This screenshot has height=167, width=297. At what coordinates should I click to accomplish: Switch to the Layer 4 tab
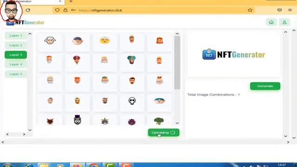[x=16, y=64]
